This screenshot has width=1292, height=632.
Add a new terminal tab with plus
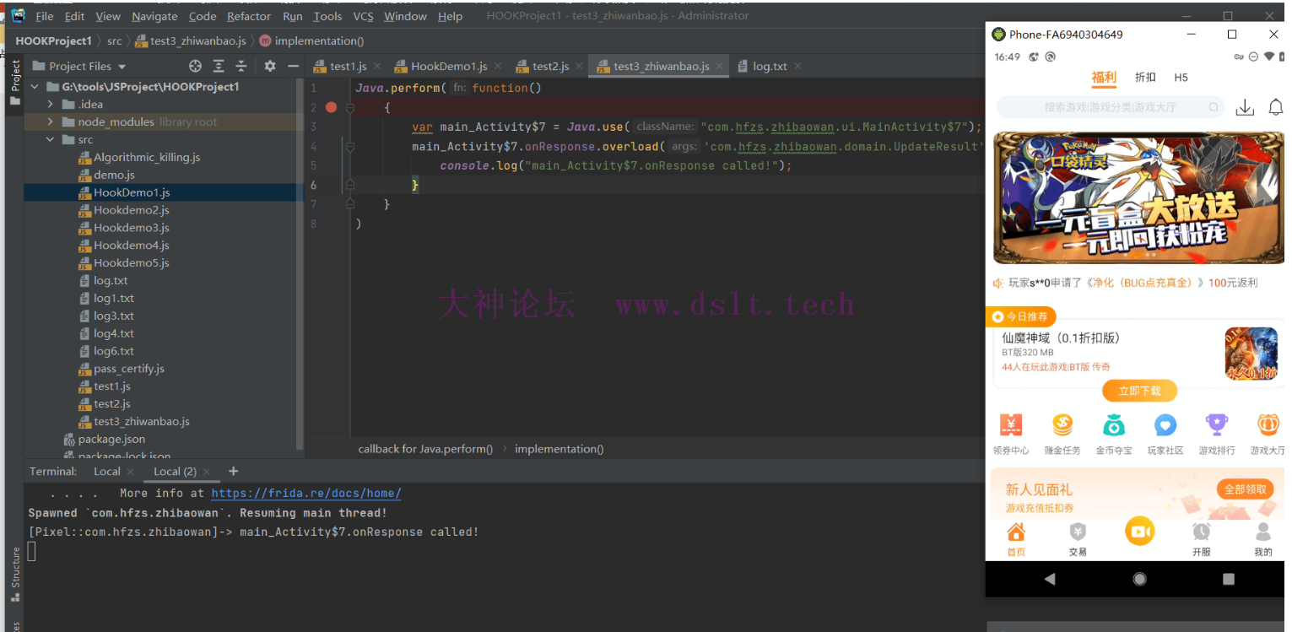point(234,471)
